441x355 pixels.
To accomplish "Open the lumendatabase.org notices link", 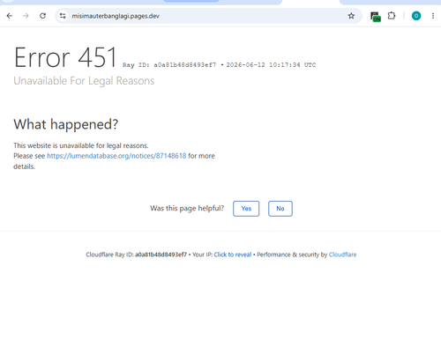I will [116, 156].
